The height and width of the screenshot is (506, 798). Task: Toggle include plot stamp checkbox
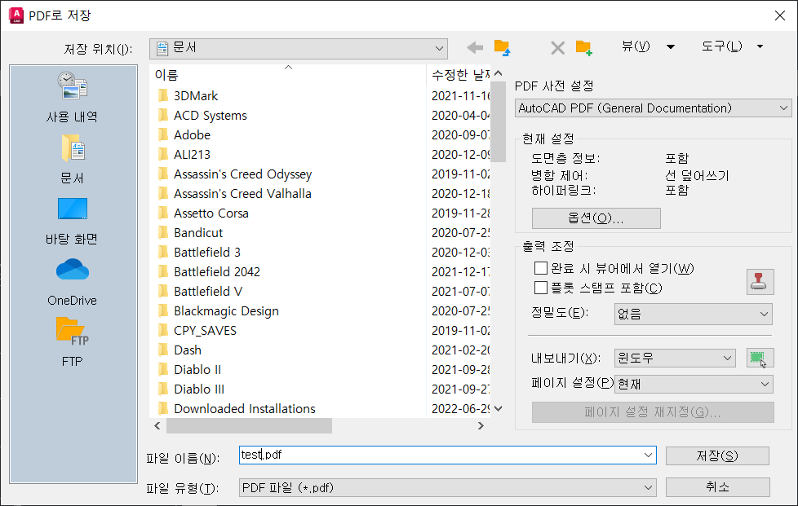(540, 288)
